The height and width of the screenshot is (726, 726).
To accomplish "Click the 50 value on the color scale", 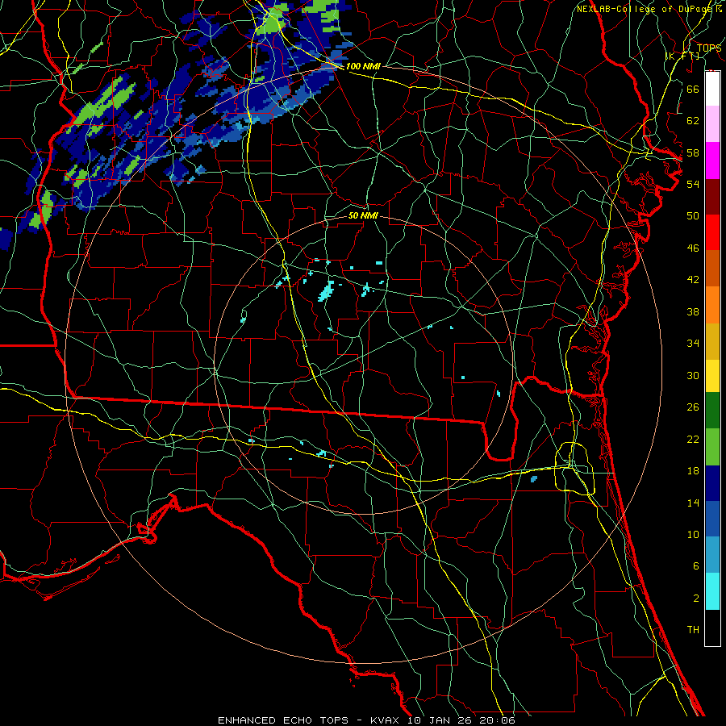I will pyautogui.click(x=693, y=216).
